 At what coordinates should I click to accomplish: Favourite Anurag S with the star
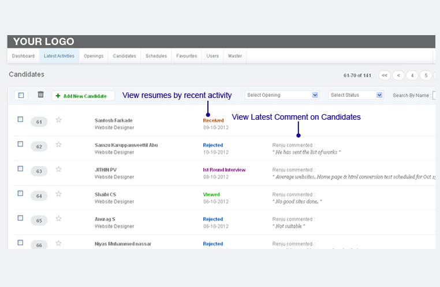tap(58, 219)
